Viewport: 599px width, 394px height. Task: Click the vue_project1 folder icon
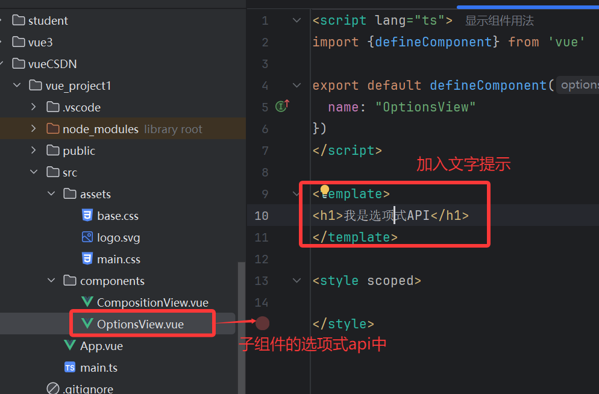click(36, 85)
